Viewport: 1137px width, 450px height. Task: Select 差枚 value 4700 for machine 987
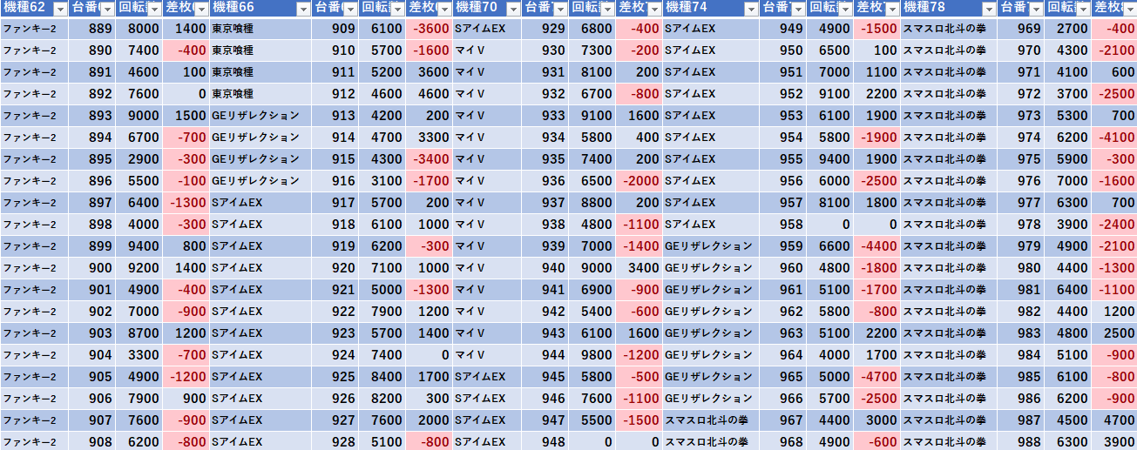[1114, 420]
